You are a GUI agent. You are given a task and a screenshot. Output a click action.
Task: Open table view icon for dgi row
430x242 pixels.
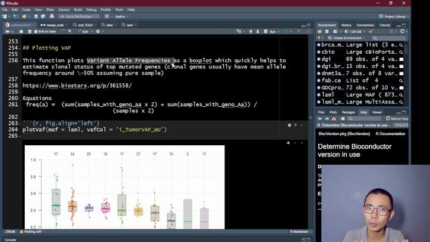[401, 59]
